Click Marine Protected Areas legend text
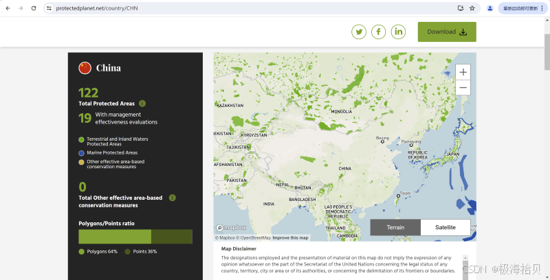 click(x=112, y=152)
